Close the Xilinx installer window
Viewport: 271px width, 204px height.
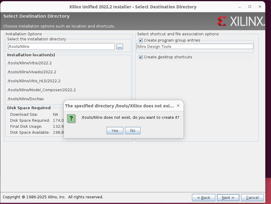(x=260, y=7)
